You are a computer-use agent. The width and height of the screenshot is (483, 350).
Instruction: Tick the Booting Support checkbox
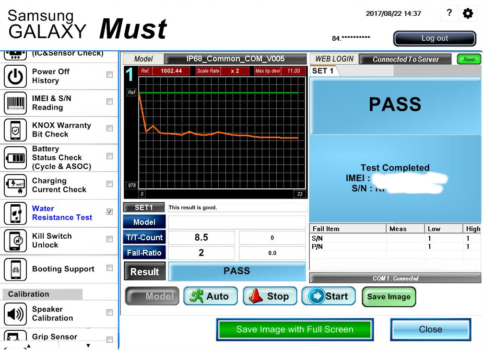point(109,268)
